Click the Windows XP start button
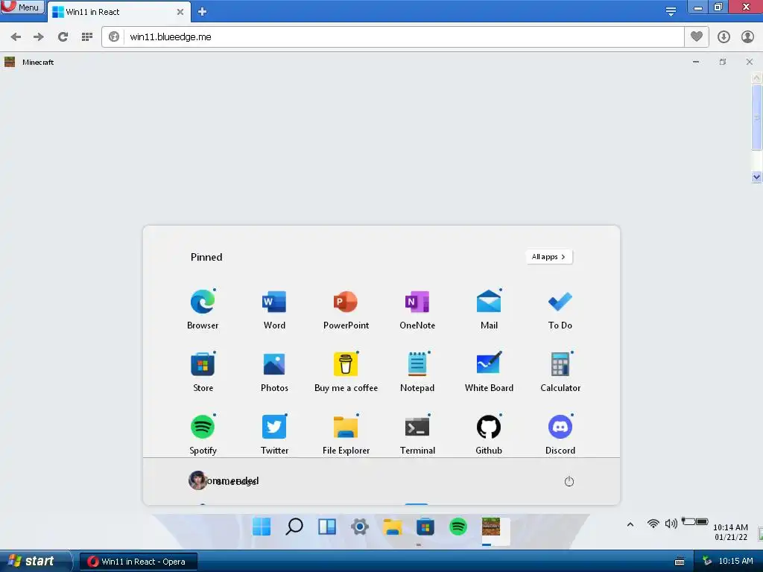This screenshot has height=572, width=763. coord(34,562)
